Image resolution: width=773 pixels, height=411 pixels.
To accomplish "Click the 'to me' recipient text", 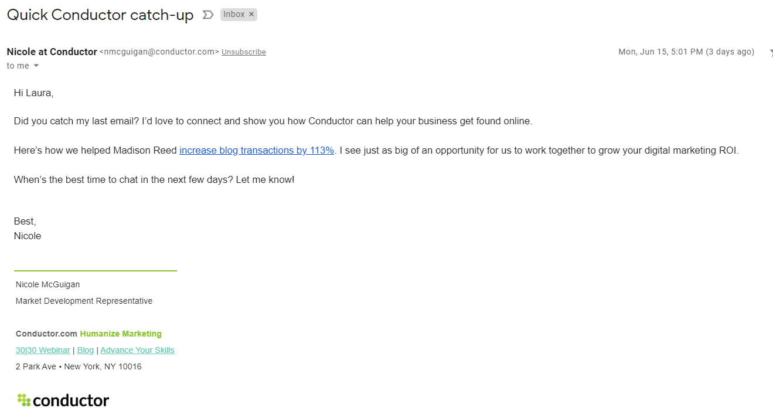I will (18, 66).
